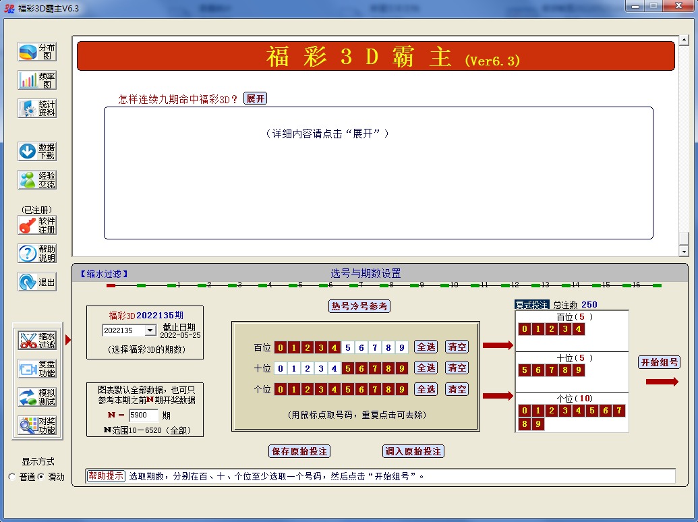Open 对奖功能 prize check tab

pyautogui.click(x=37, y=426)
